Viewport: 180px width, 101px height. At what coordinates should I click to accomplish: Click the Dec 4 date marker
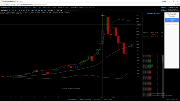(x=103, y=97)
